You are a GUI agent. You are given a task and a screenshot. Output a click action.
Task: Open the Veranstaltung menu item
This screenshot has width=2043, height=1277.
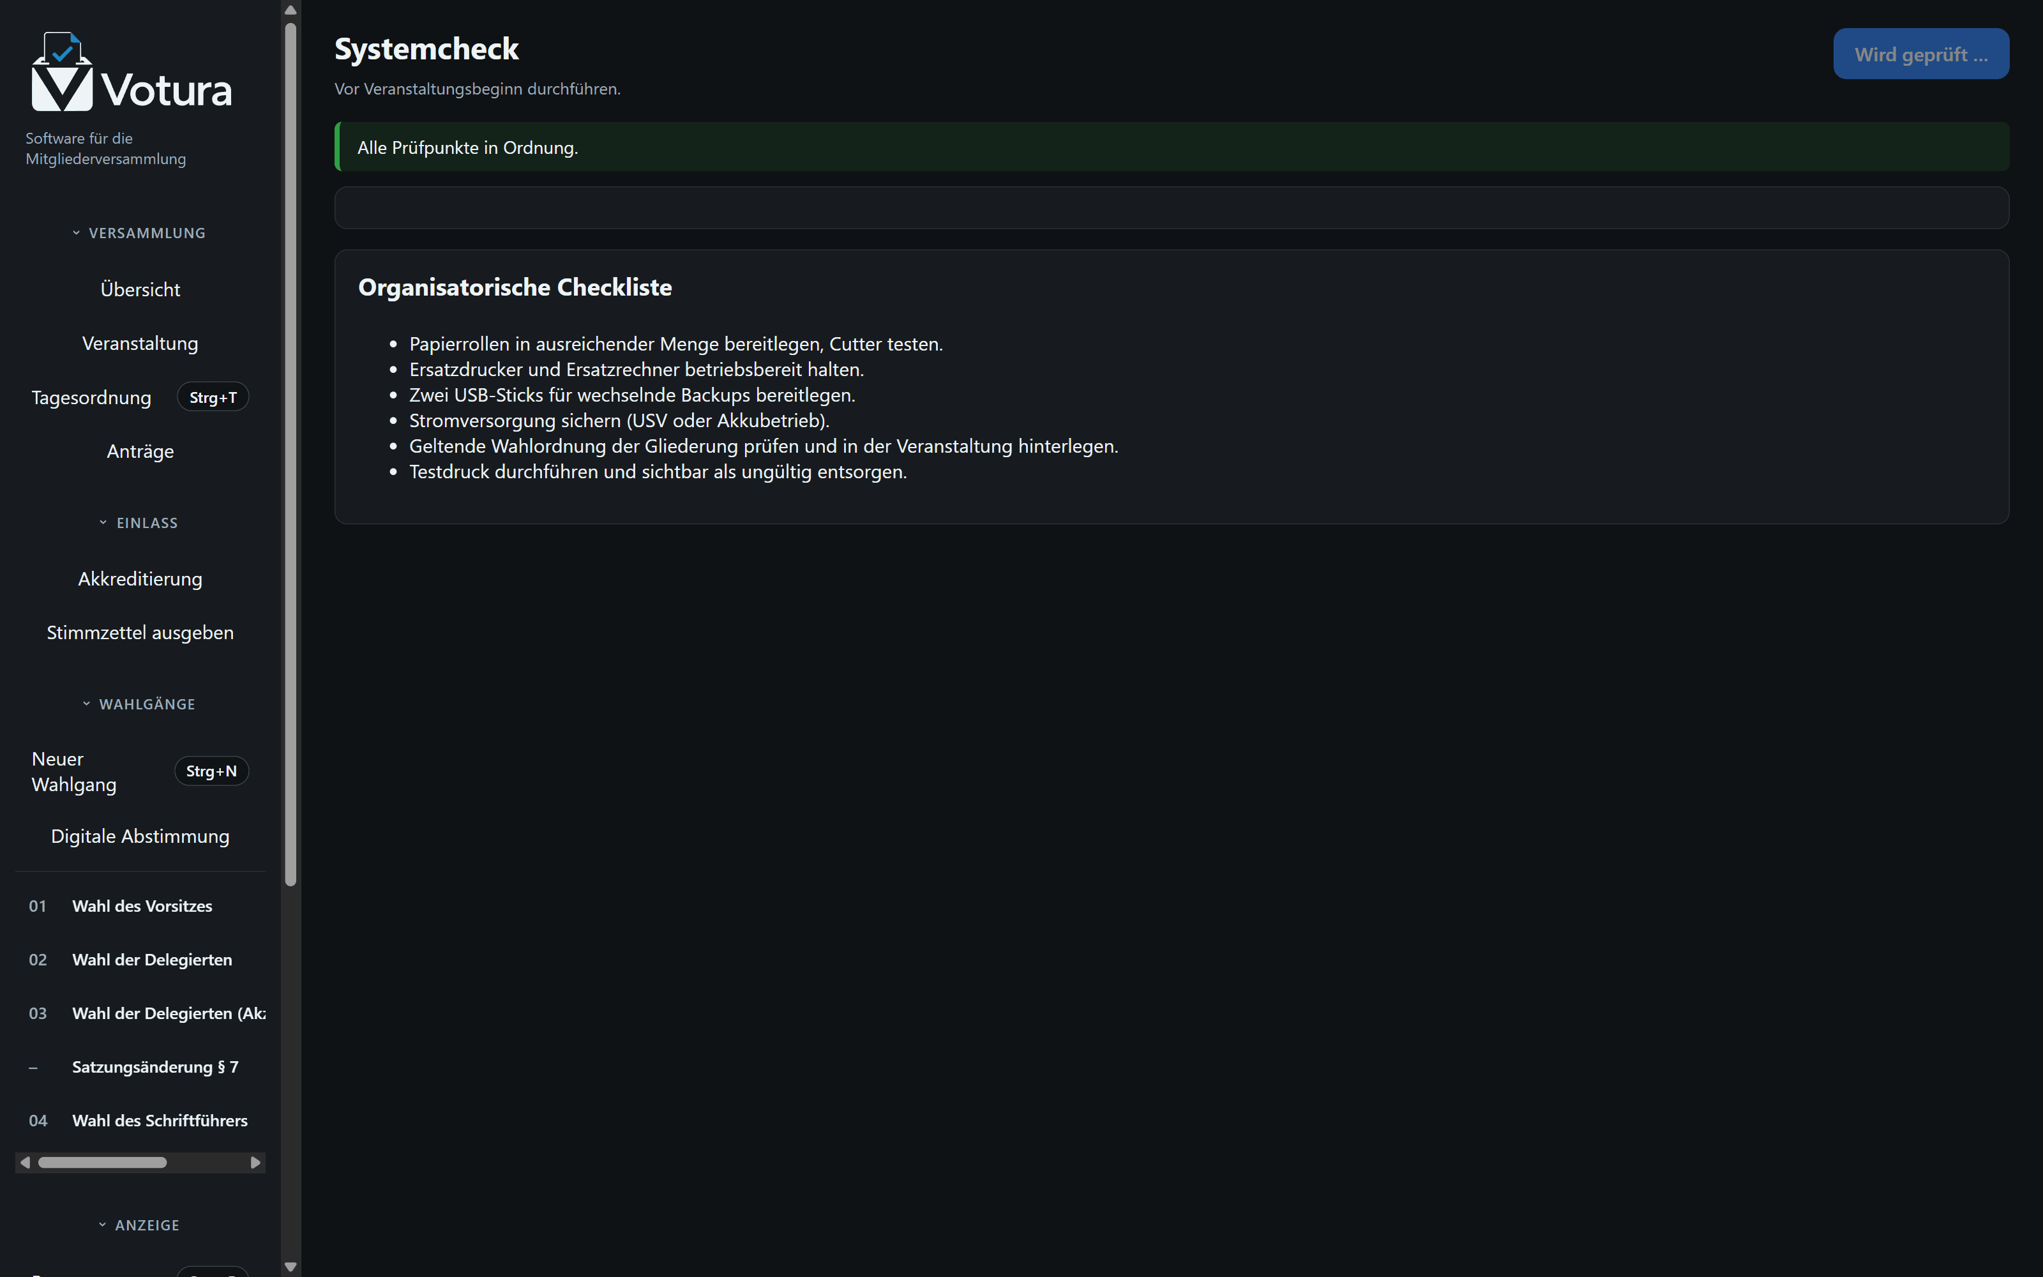pos(140,344)
